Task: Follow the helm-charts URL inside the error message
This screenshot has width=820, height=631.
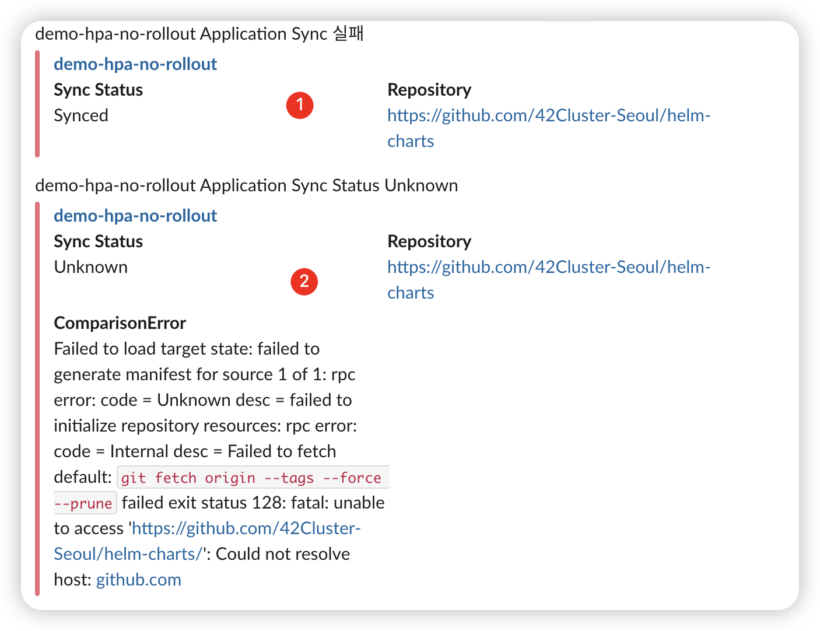Action: tap(246, 528)
